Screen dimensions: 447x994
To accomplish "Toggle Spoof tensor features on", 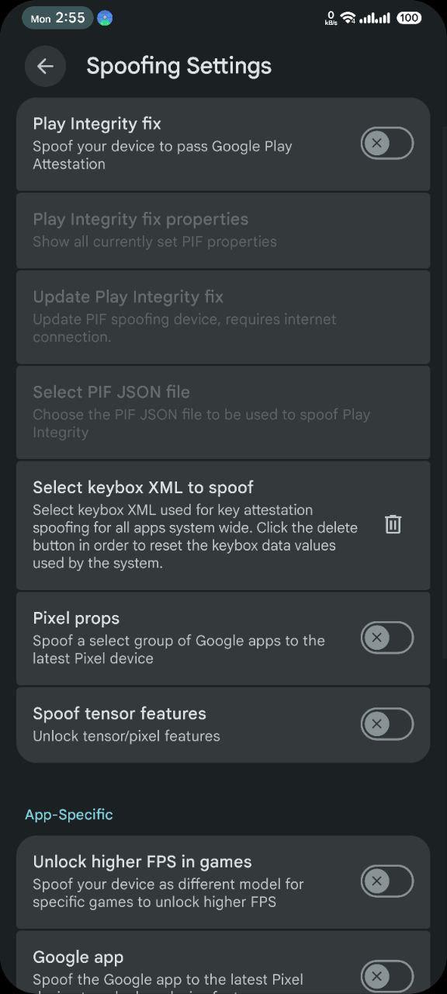I will (x=386, y=724).
